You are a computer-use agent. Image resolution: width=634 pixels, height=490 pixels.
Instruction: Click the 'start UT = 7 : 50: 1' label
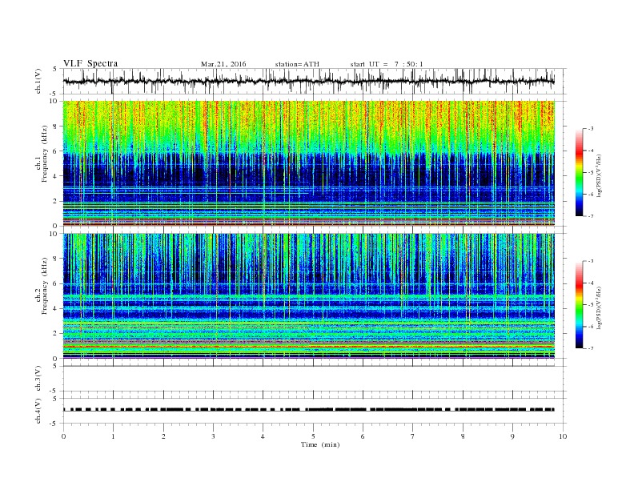tap(387, 64)
